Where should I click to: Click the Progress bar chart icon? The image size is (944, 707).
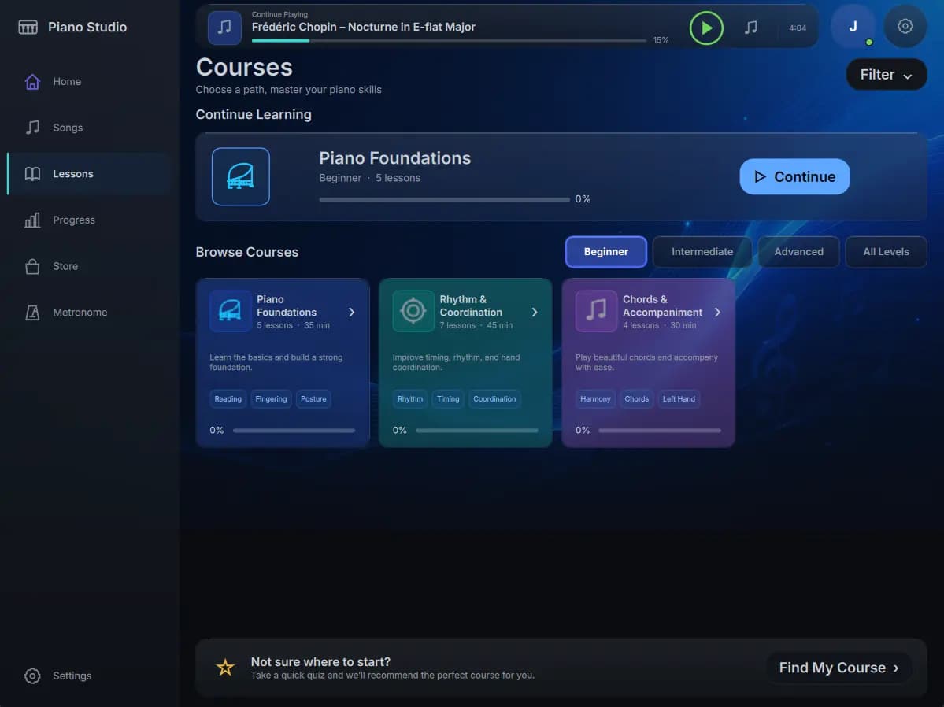tap(32, 220)
